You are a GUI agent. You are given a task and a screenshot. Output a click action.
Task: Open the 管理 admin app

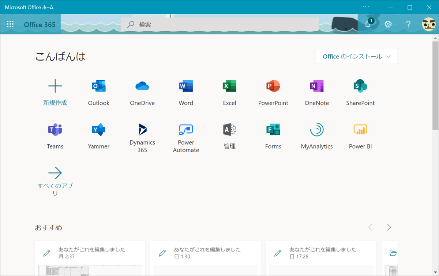click(229, 137)
